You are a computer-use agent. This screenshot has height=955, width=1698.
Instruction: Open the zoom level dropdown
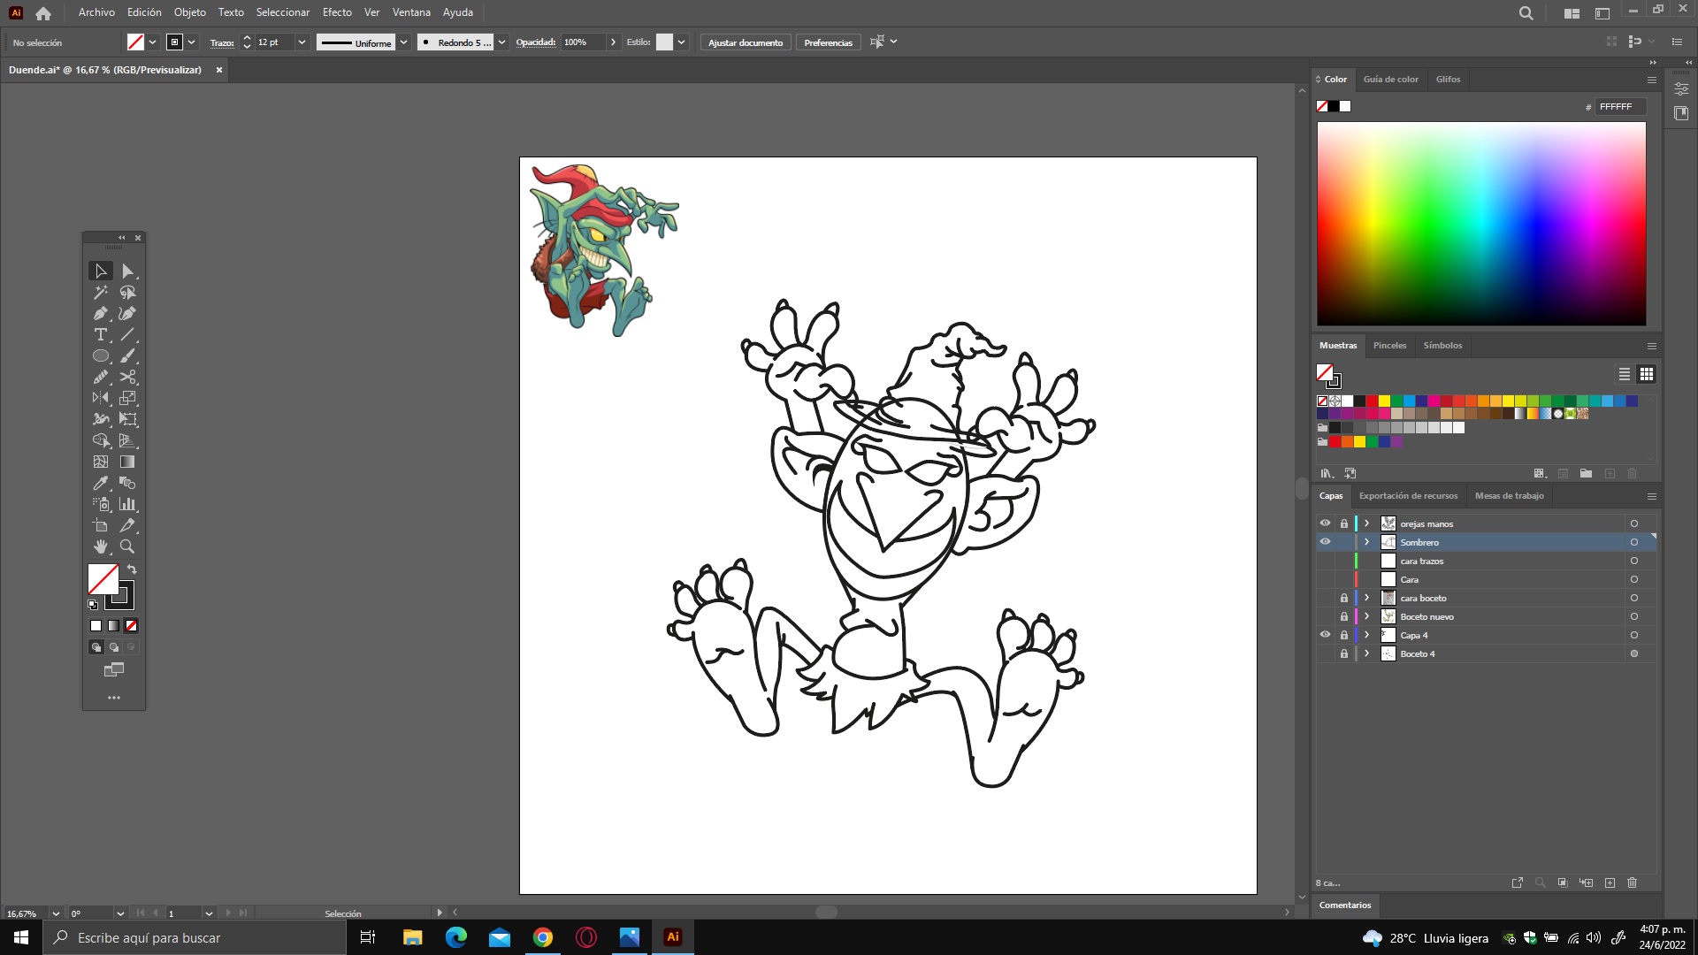point(56,913)
